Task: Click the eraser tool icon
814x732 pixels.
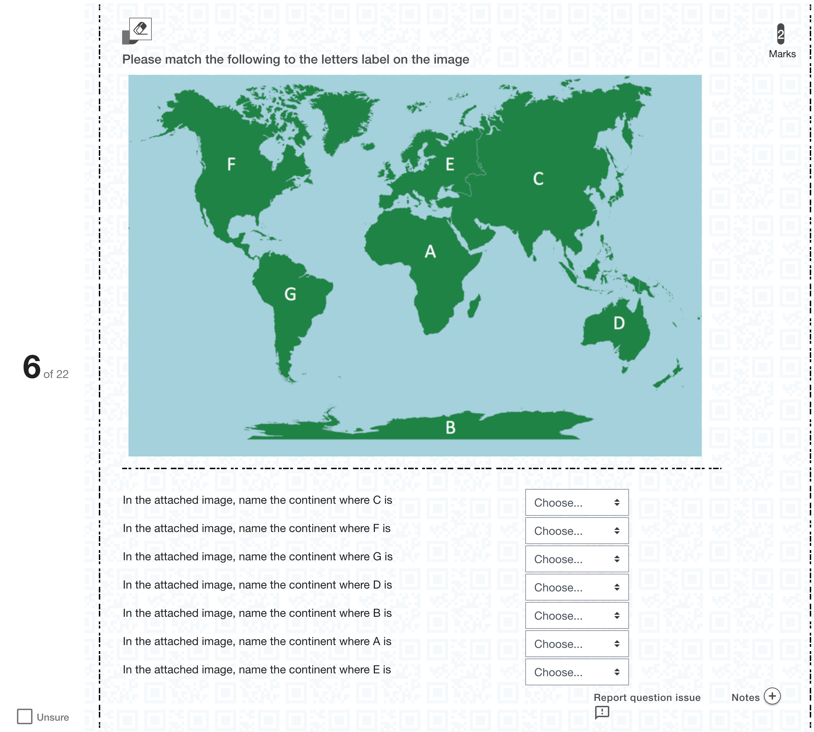Action: [140, 29]
